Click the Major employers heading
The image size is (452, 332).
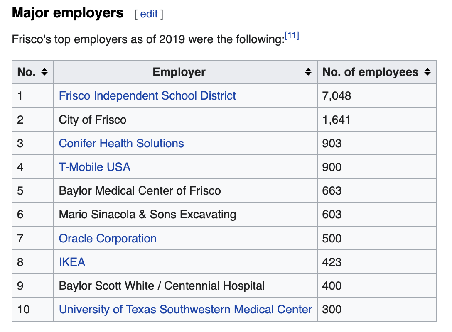68,13
